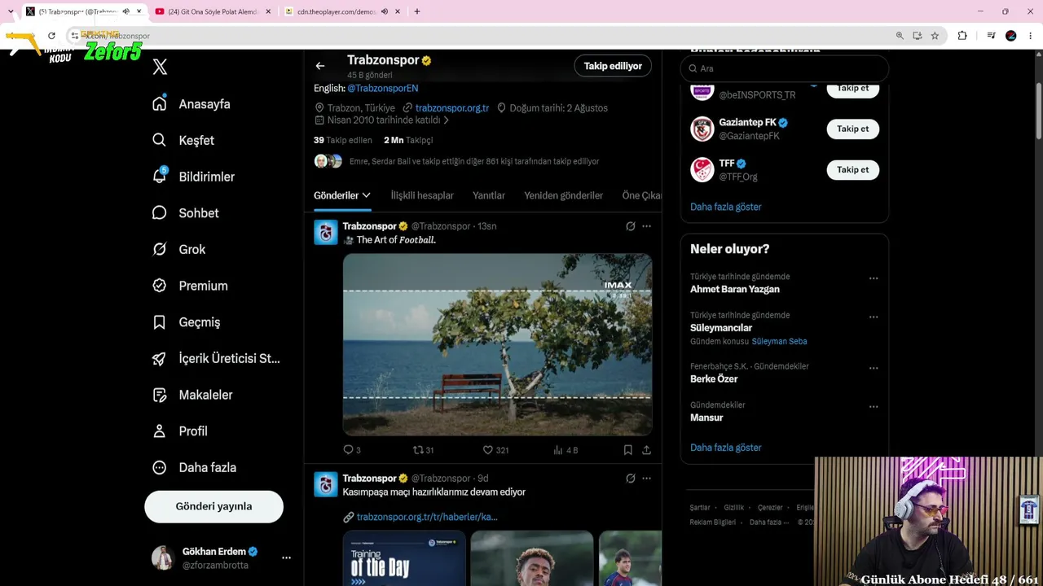
Task: Open a new browser tab
Action: [x=417, y=11]
